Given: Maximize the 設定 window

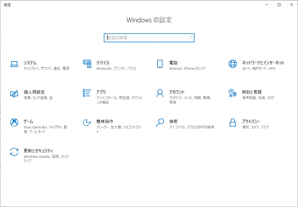Looking at the screenshot, I should (x=279, y=5).
